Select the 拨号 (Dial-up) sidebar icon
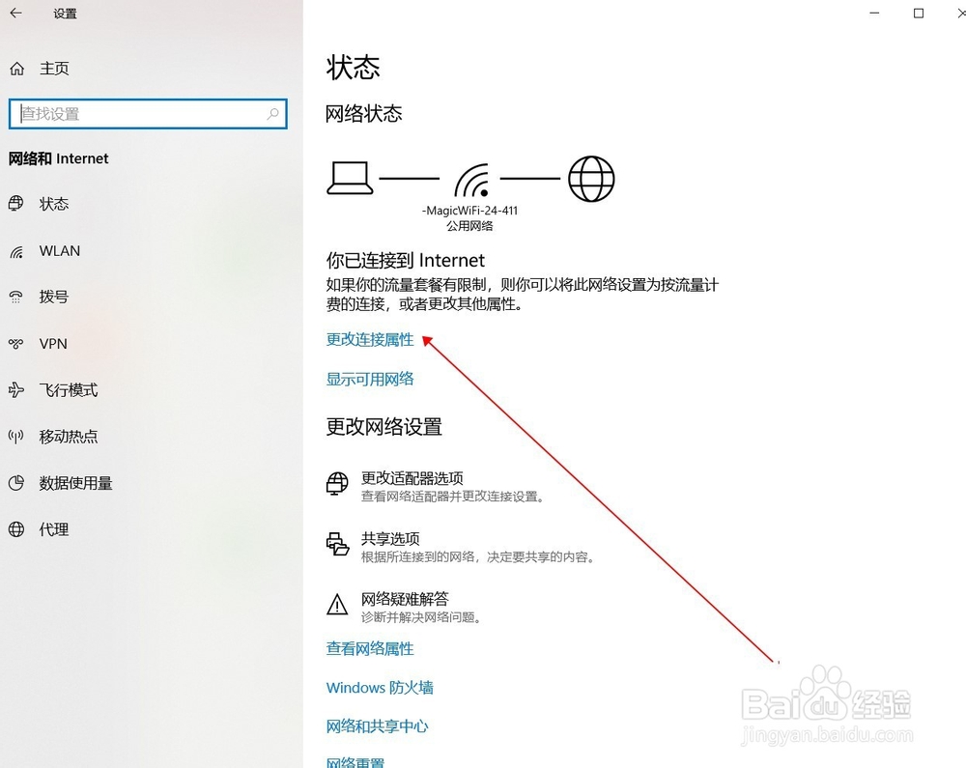The height and width of the screenshot is (768, 966). (x=55, y=297)
